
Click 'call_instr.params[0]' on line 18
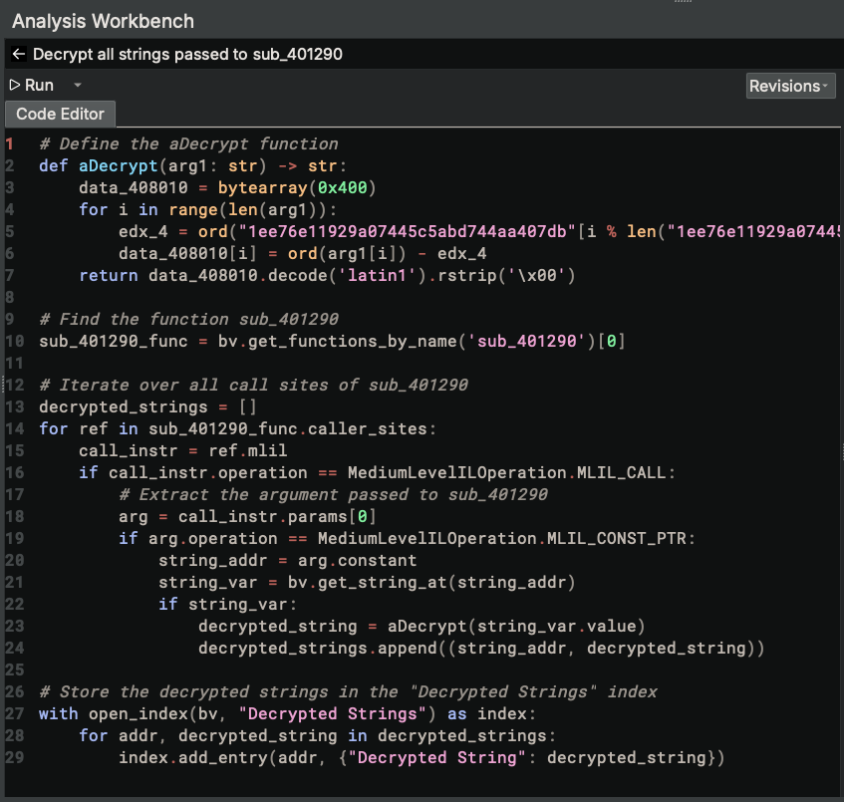point(277,516)
